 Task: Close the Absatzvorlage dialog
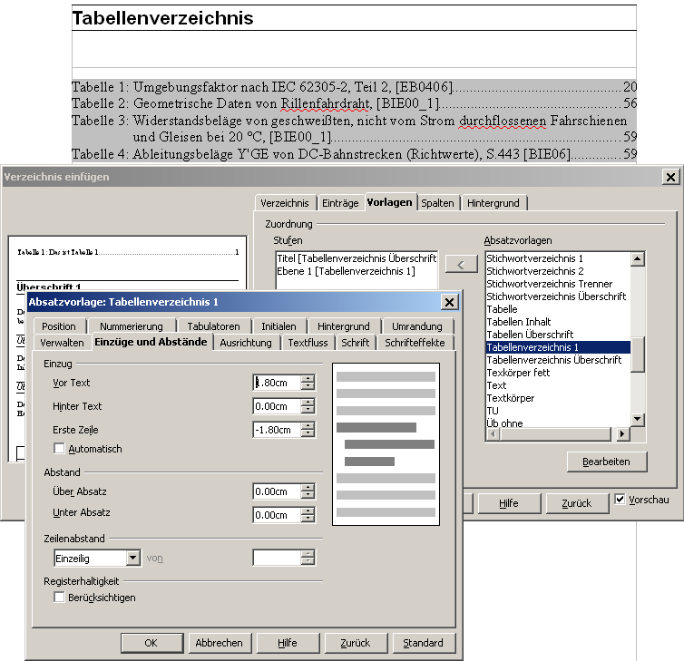click(448, 302)
